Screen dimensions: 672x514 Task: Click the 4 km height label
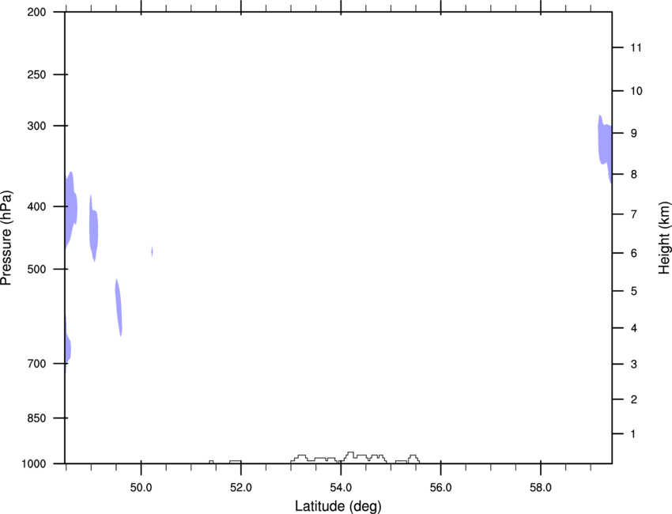coord(633,328)
